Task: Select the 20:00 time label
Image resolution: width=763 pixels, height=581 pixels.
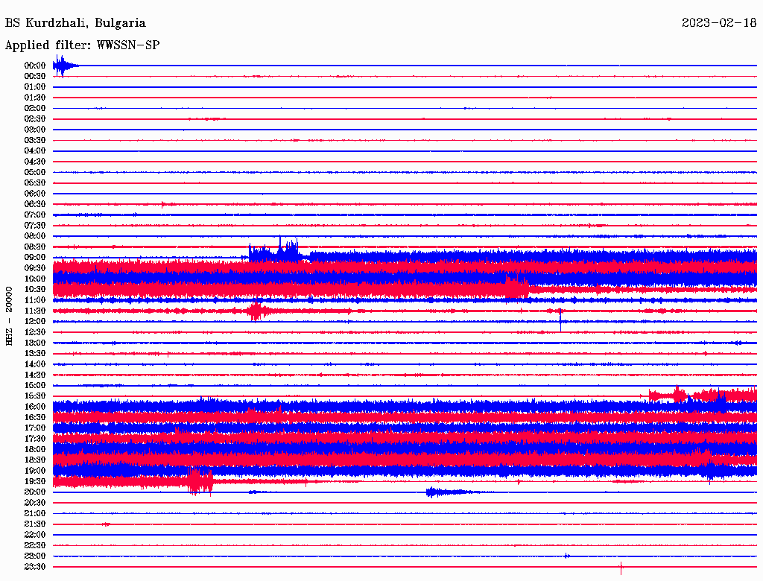Action: coord(35,492)
